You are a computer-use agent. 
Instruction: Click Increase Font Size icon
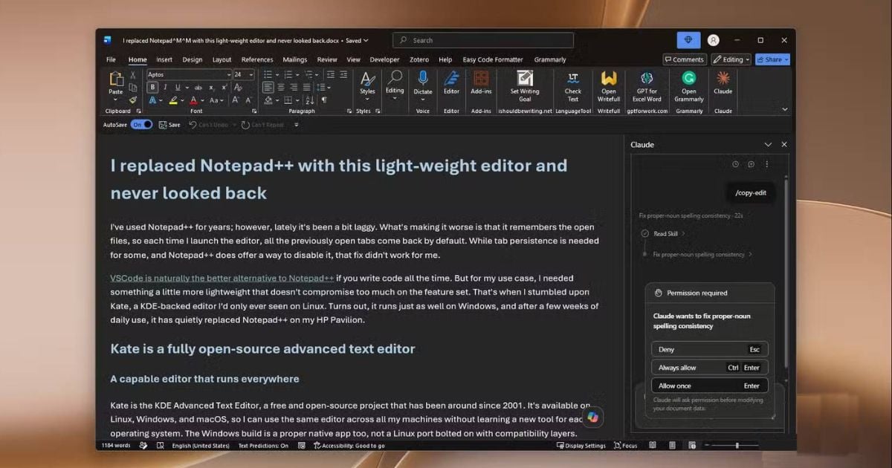tap(236, 100)
